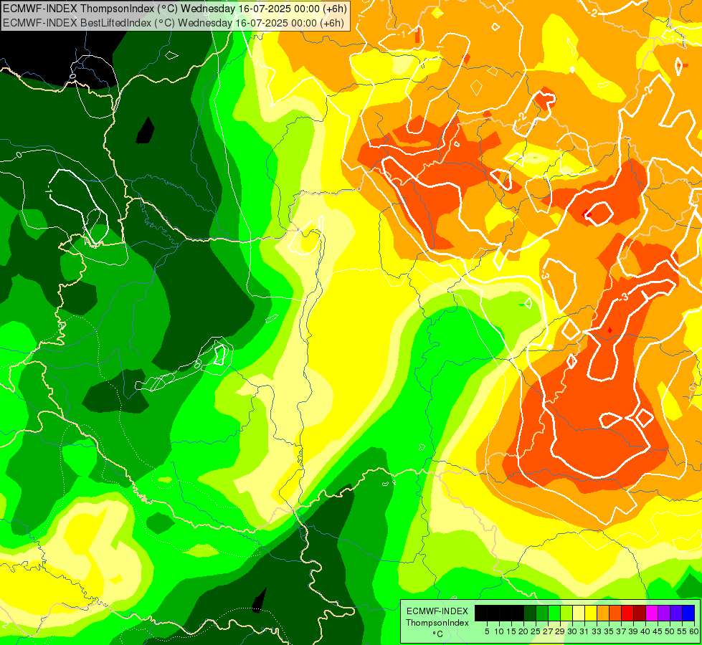Select the blue 55-60 legend swatch

pos(688,613)
